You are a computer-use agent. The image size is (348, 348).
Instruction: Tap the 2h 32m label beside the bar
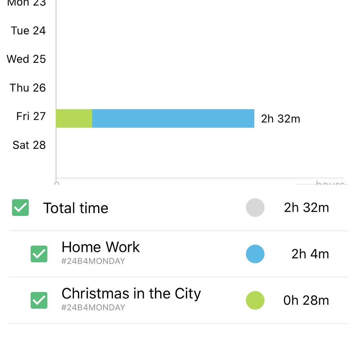280,119
